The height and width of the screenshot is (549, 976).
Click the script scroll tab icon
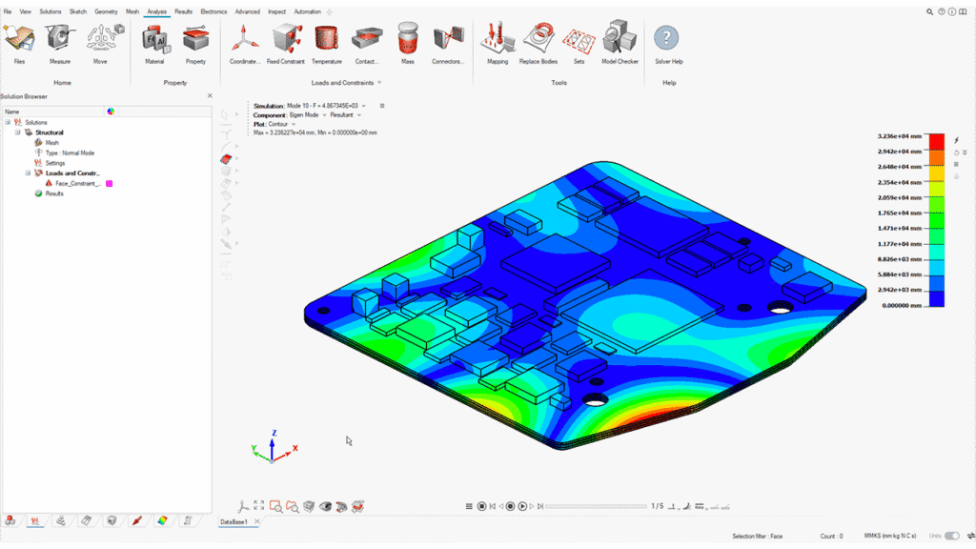point(188,520)
